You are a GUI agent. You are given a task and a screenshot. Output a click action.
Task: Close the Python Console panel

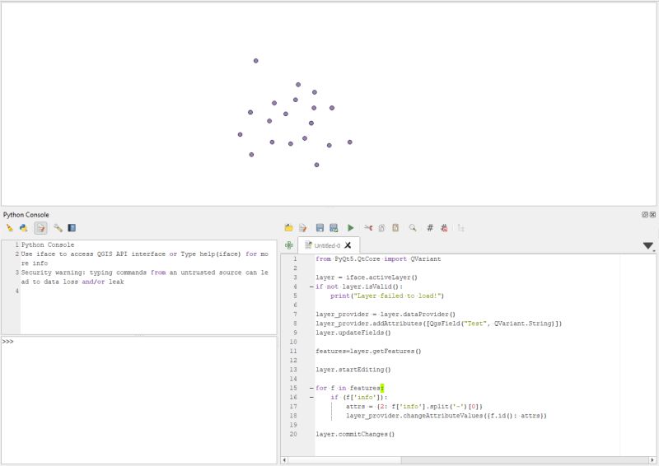click(x=652, y=215)
